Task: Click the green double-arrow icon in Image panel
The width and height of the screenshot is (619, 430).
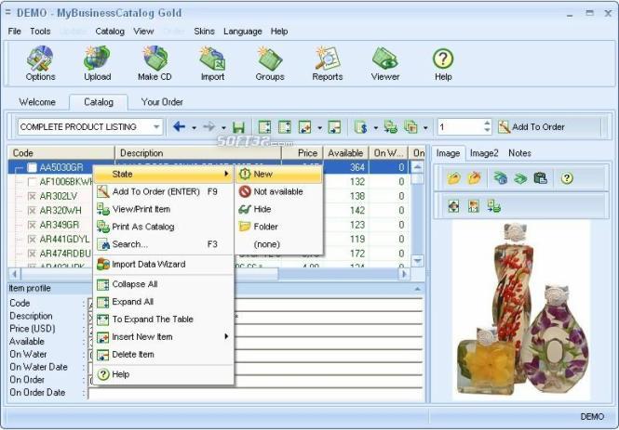Action: click(520, 178)
